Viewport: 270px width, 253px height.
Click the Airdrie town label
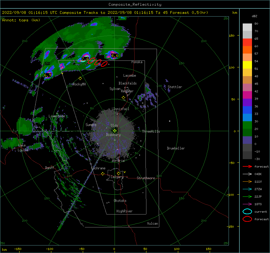pyautogui.click(x=118, y=161)
